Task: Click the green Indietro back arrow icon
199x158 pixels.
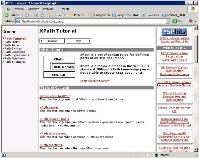Action: (x=7, y=15)
